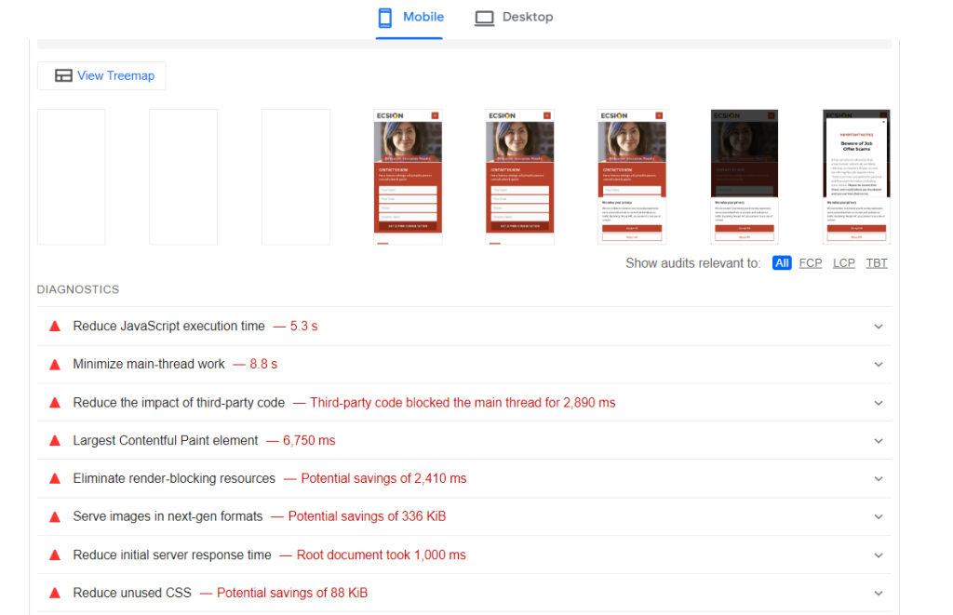Click the desktop laptop icon
Viewport: 953px width, 615px height.
484,18
